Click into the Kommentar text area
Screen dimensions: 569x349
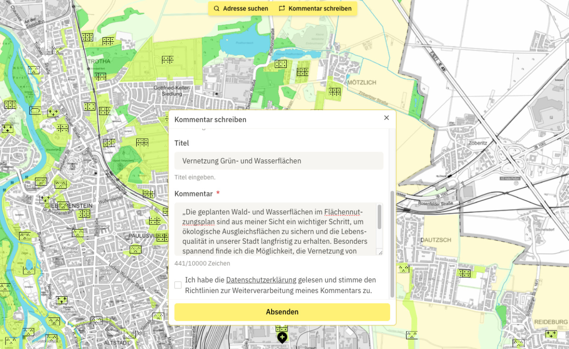coord(279,229)
